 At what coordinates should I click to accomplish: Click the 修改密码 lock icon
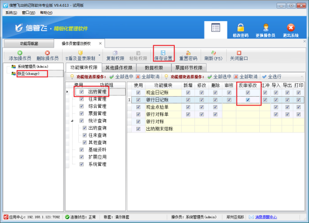pos(240,27)
